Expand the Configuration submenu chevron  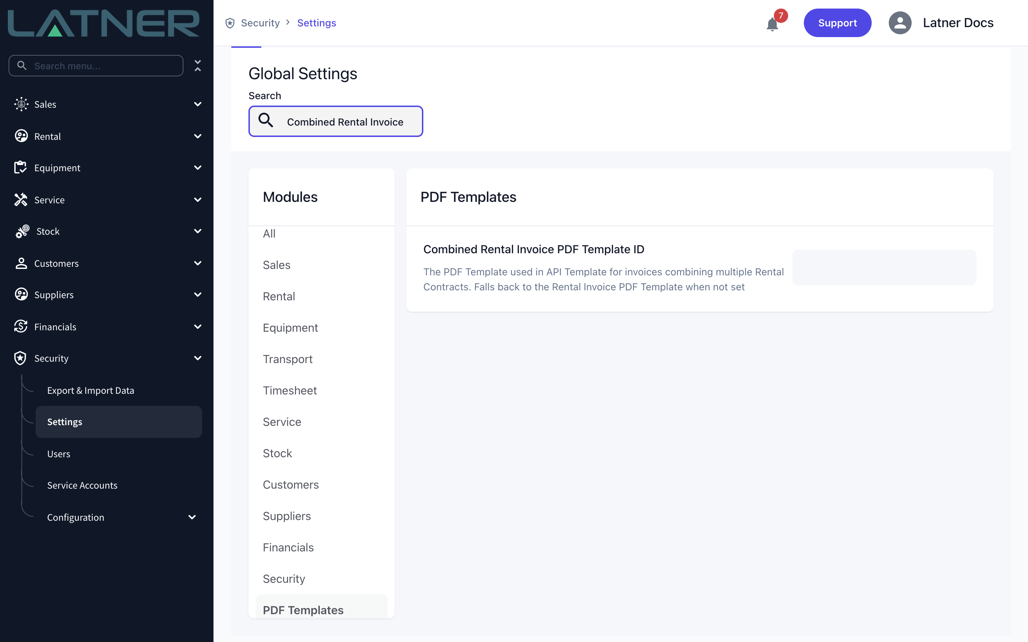[192, 517]
